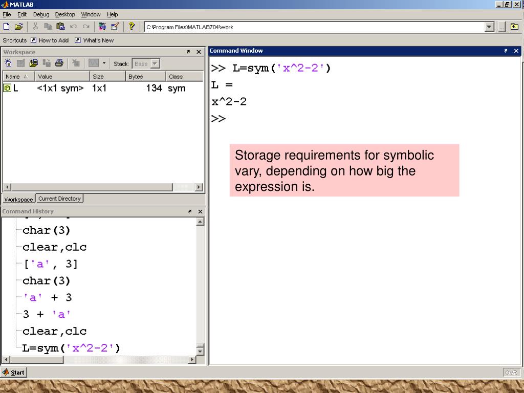
Task: Create new variable in Workspace toolbar
Action: click(x=8, y=63)
